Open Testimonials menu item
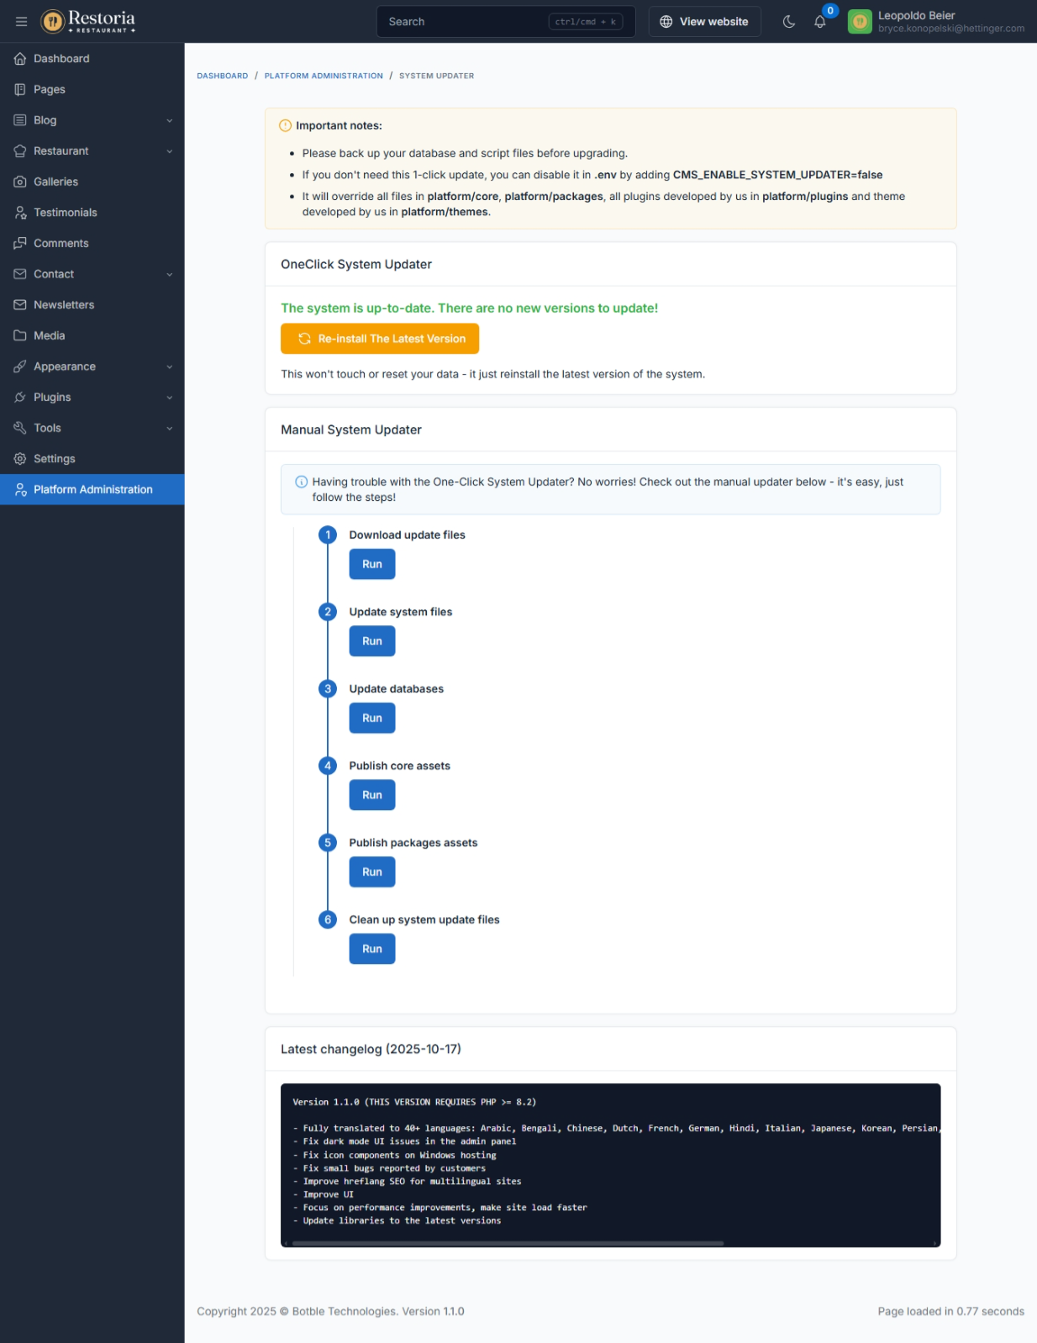The image size is (1037, 1343). (65, 213)
